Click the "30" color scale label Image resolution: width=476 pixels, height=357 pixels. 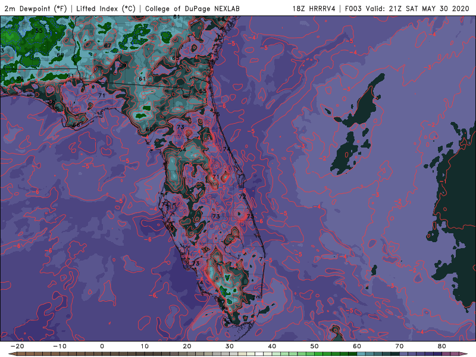[x=230, y=346]
